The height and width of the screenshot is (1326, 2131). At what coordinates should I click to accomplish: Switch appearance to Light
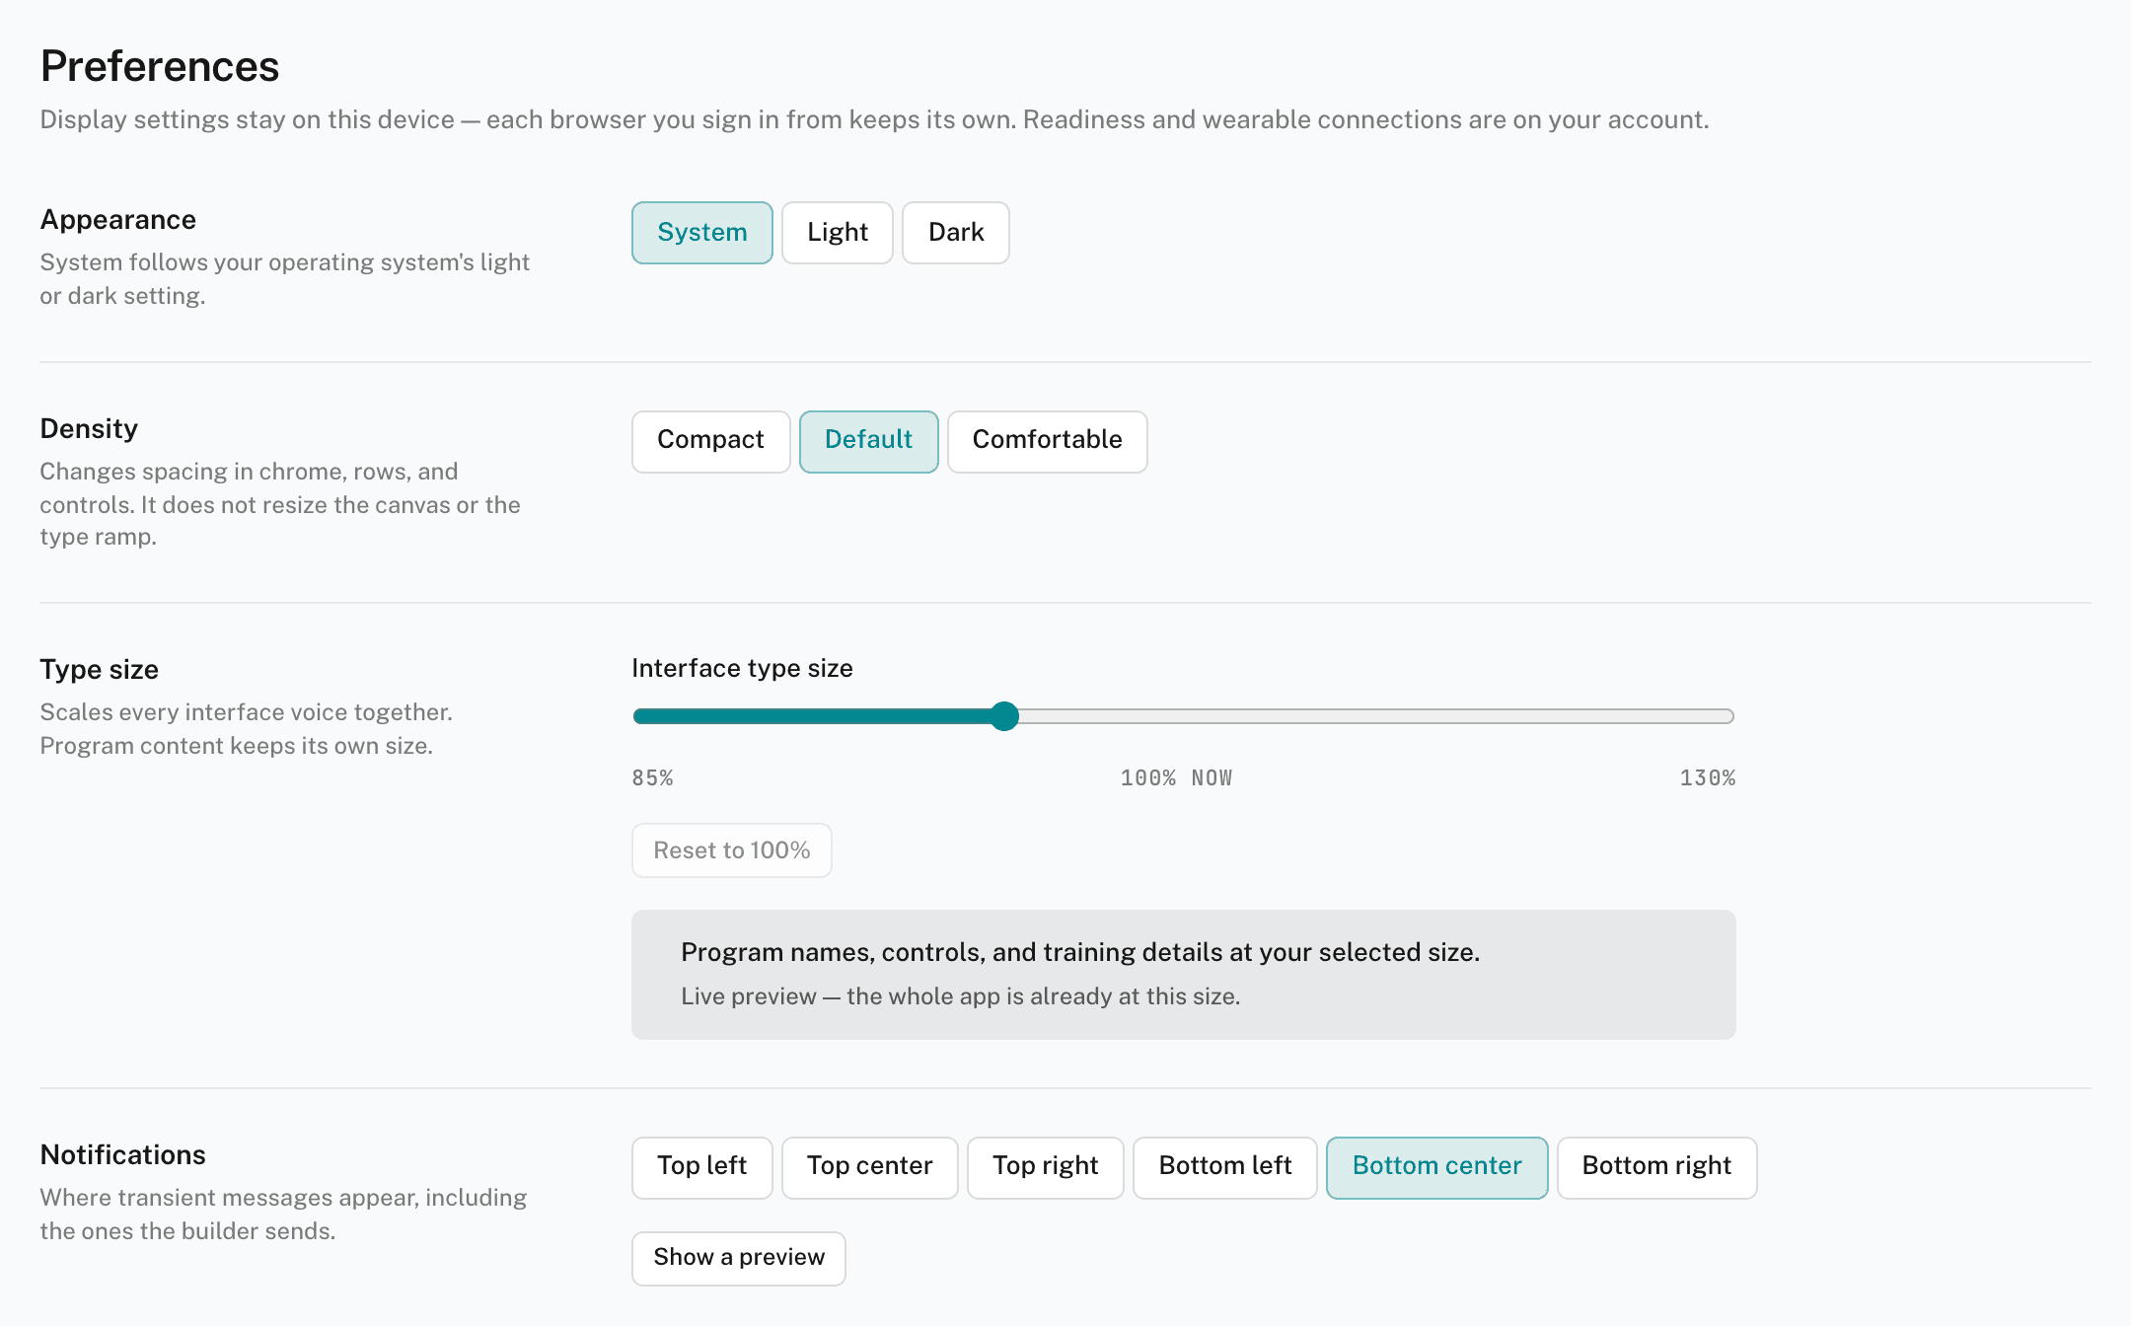tap(837, 233)
